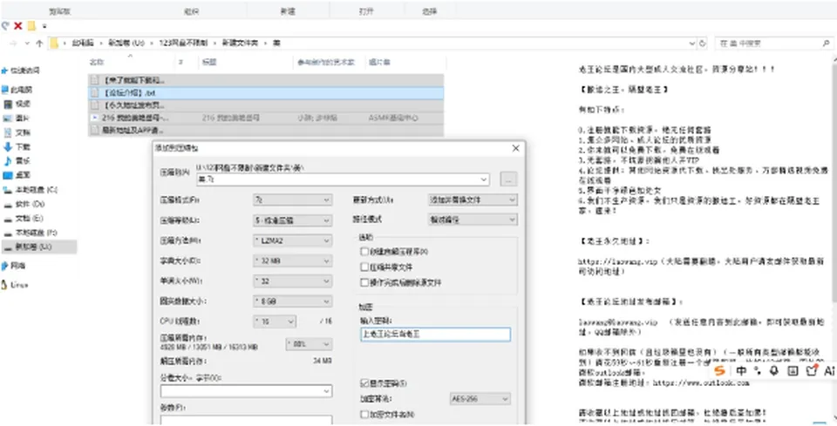
Task: Click the Sogou S icon on IME toolbar
Action: 720,370
